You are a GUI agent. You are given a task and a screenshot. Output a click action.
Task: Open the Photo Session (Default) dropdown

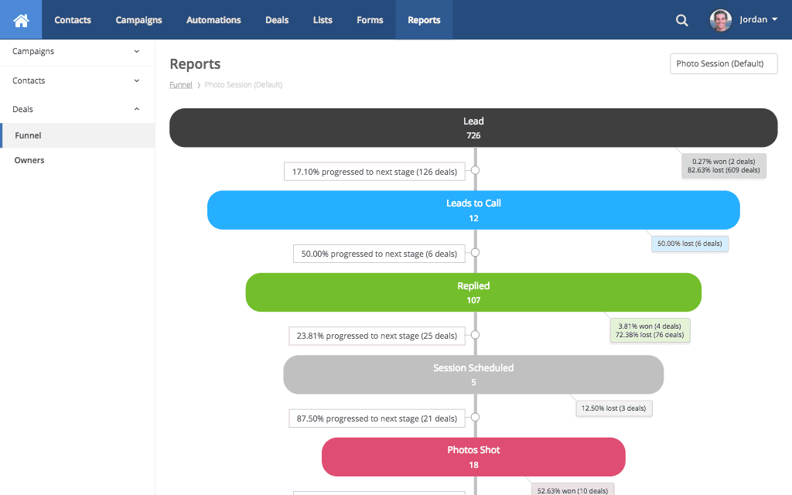(723, 63)
